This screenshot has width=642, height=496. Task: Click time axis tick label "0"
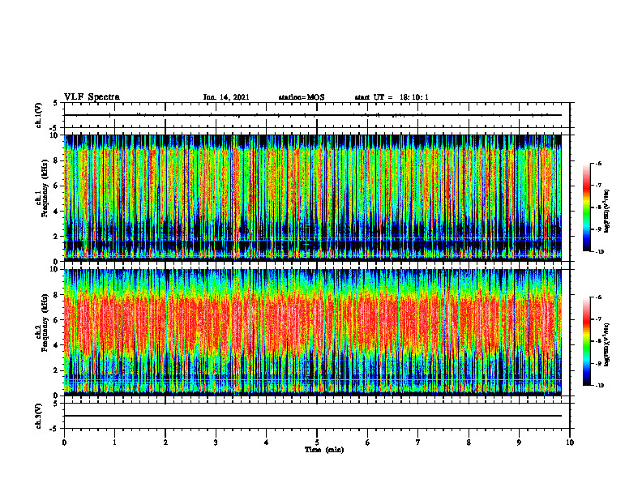(64, 443)
